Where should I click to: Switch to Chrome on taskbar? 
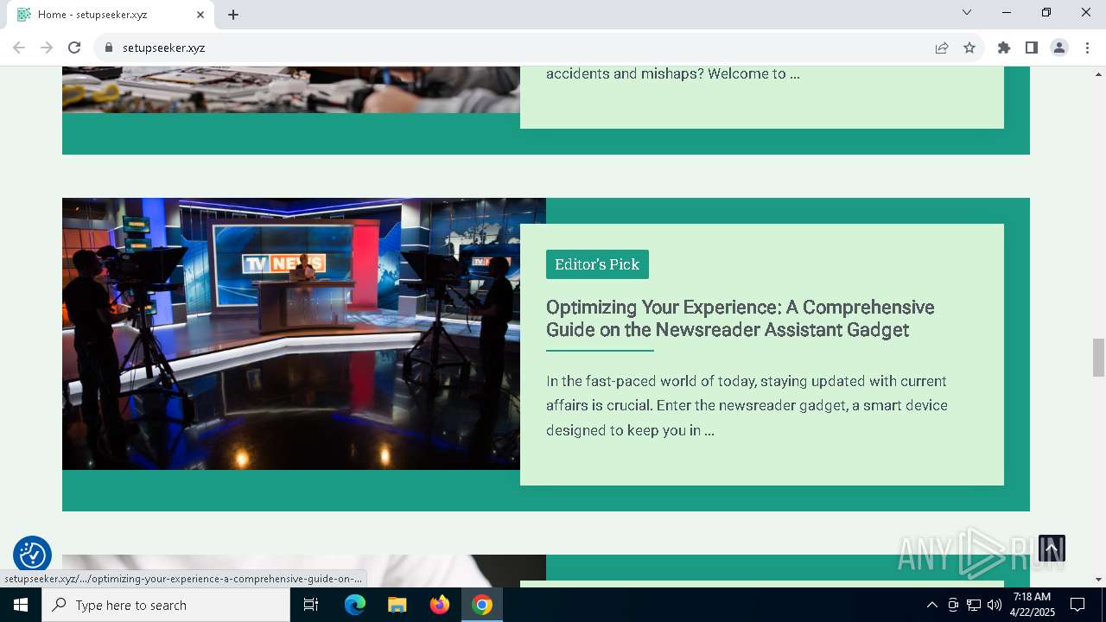pos(482,605)
